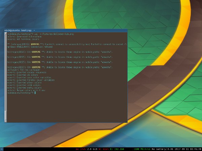The height and width of the screenshot is (151, 202).
Task: Click the '2.0 GiB' disk status
Action: coord(92,149)
